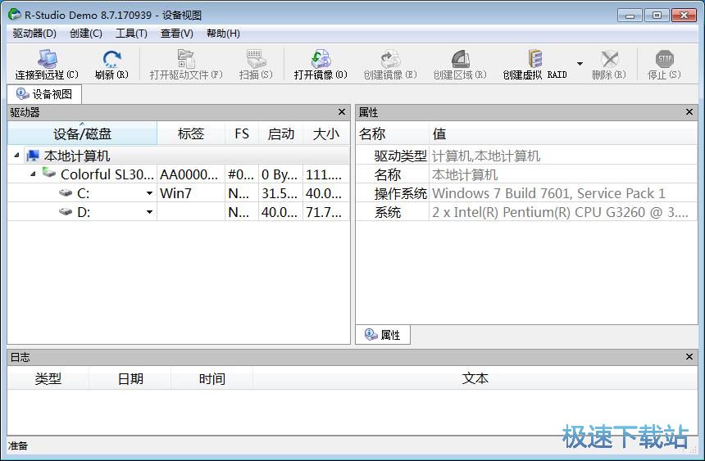Click the hard disk icon beside Colorful SL30
Screen dimensions: 705x461
point(48,173)
